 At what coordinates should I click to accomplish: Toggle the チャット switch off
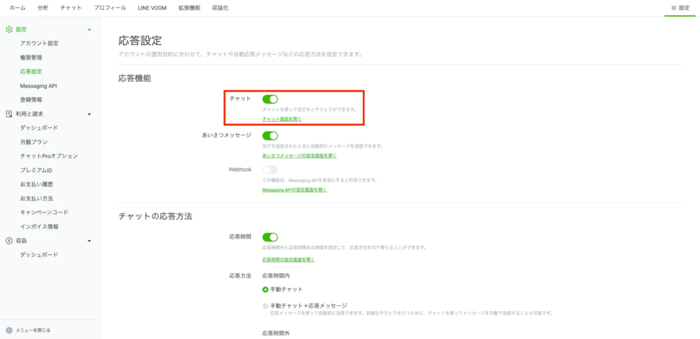tap(270, 99)
